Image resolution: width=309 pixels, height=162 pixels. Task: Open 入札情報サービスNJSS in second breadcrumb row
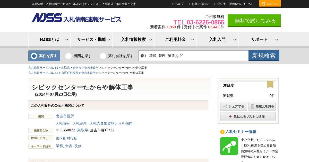pyautogui.click(x=43, y=73)
